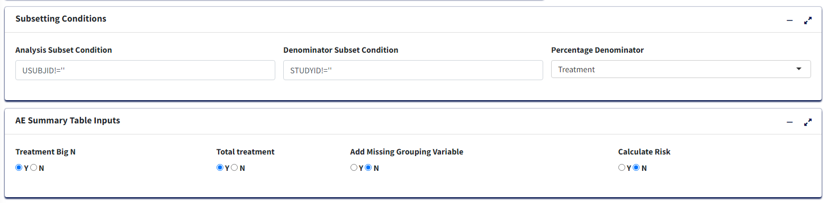Image resolution: width=828 pixels, height=203 pixels.
Task: Click the Treatment dropdown arrow
Action: click(x=799, y=69)
